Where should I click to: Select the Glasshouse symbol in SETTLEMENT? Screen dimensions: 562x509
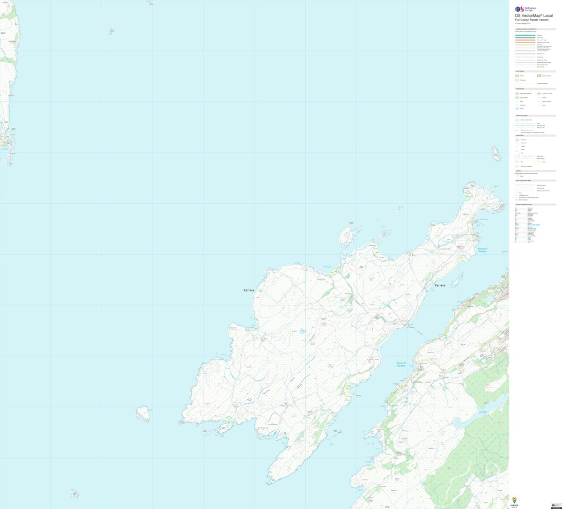click(517, 80)
